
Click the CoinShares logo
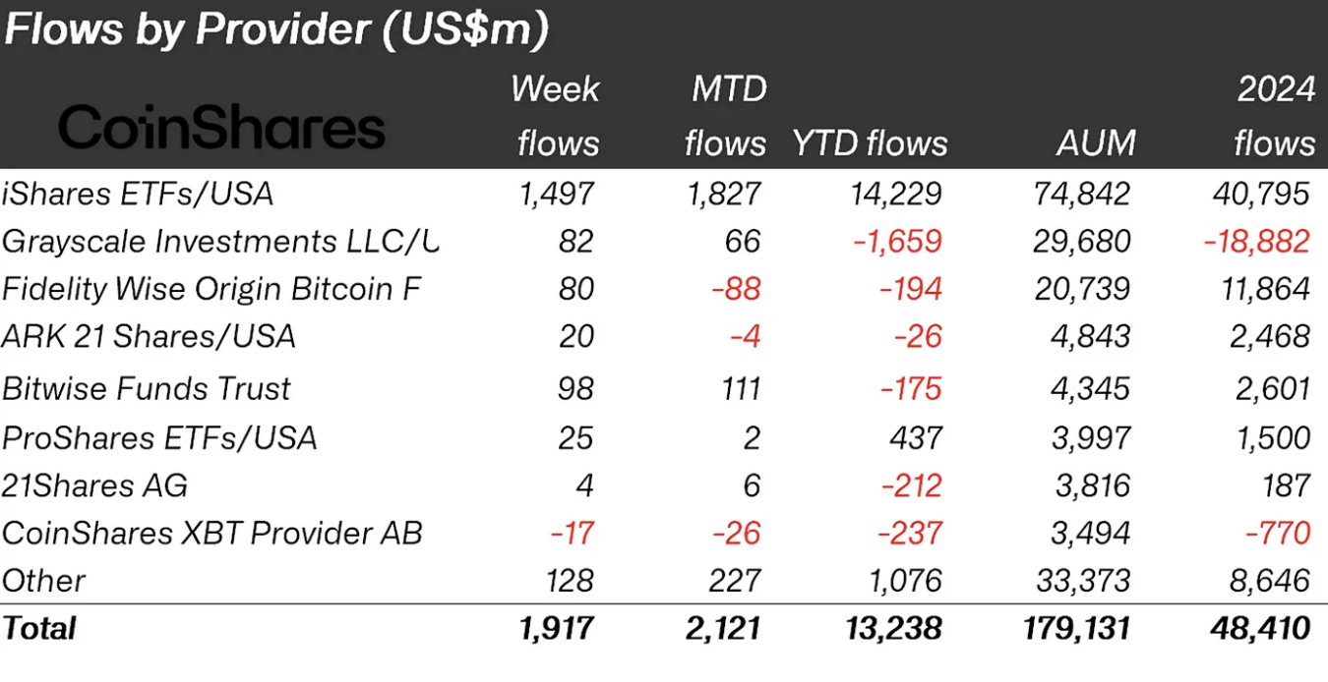221,130
